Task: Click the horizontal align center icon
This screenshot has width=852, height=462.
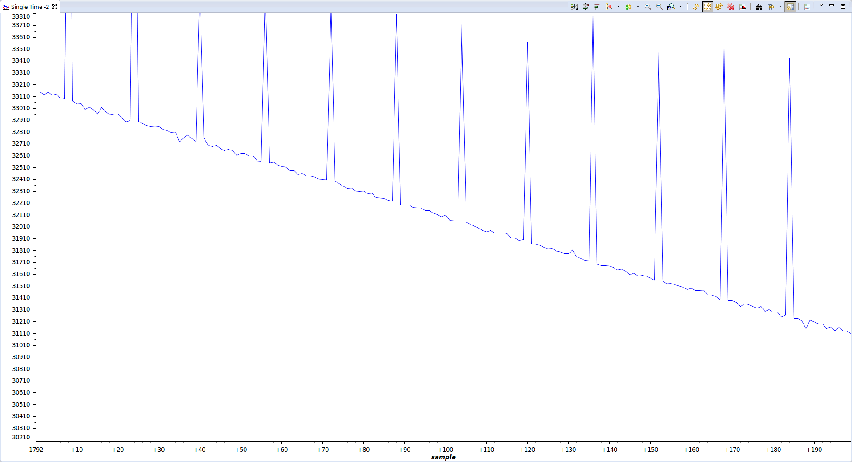Action: coord(586,7)
